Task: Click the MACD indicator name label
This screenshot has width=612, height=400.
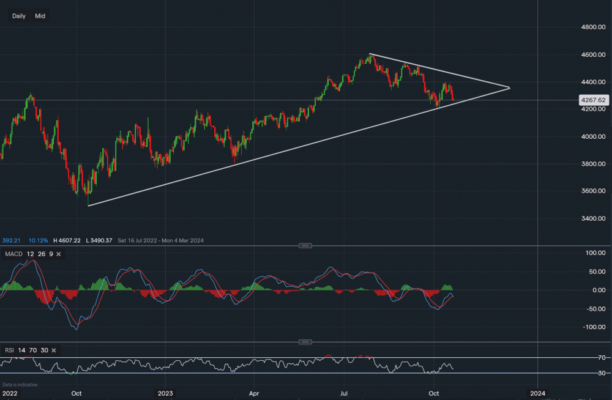Action: coord(13,254)
